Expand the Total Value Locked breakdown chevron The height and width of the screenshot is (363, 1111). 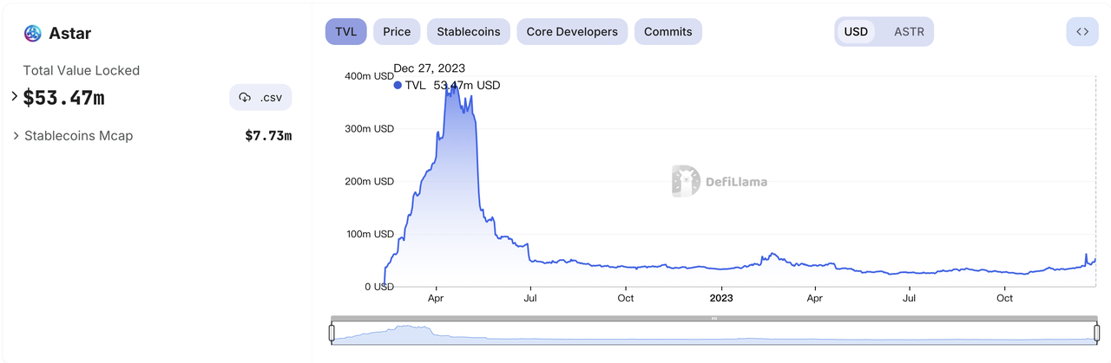pos(15,96)
